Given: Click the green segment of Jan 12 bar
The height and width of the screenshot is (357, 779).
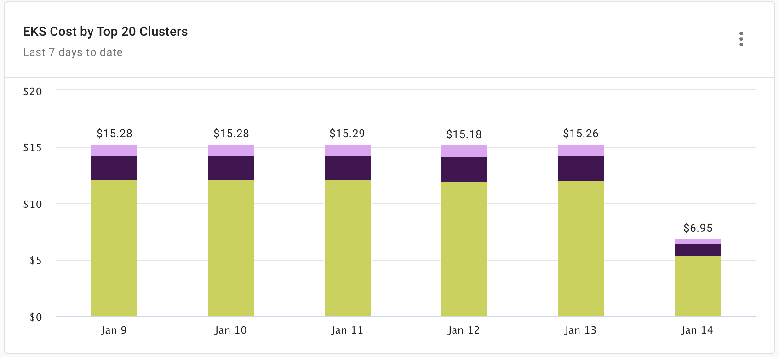Looking at the screenshot, I should pyautogui.click(x=464, y=249).
